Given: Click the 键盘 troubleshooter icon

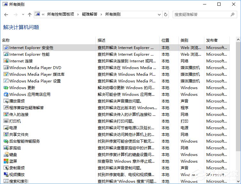Looking at the screenshot, I should (x=6, y=155).
